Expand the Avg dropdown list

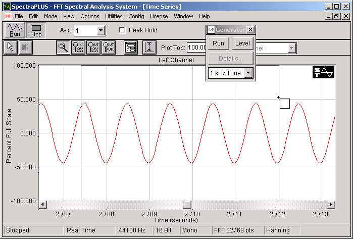100,30
